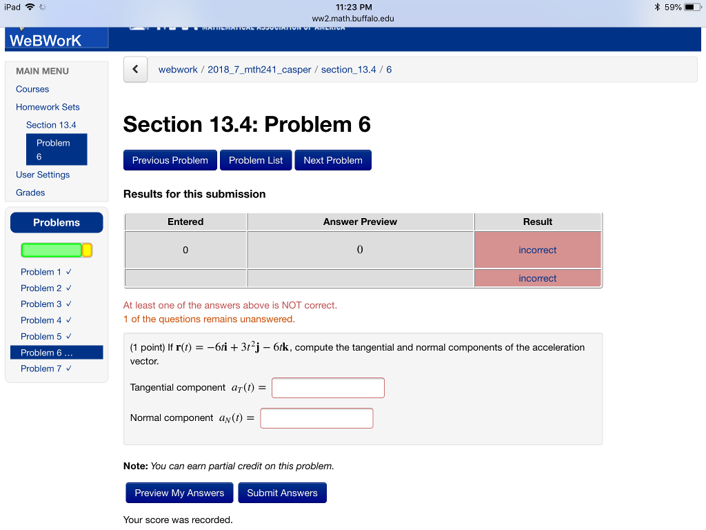Go to Problem 2 in the list

(46, 288)
